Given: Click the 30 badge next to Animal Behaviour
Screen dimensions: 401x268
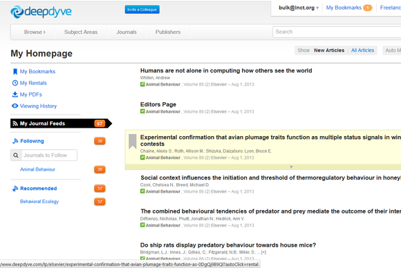Looking at the screenshot, I should 100,169.
